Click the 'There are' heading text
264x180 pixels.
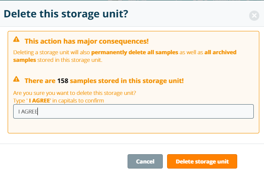pos(40,80)
